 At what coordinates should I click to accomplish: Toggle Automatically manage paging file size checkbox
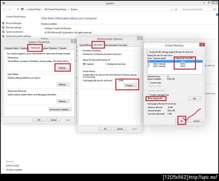[x=148, y=52]
